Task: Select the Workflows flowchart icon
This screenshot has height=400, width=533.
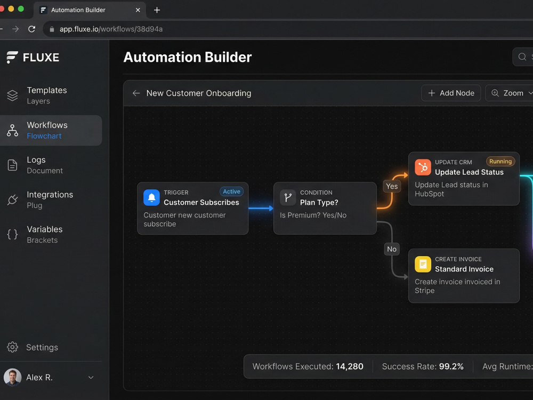Action: 13,130
